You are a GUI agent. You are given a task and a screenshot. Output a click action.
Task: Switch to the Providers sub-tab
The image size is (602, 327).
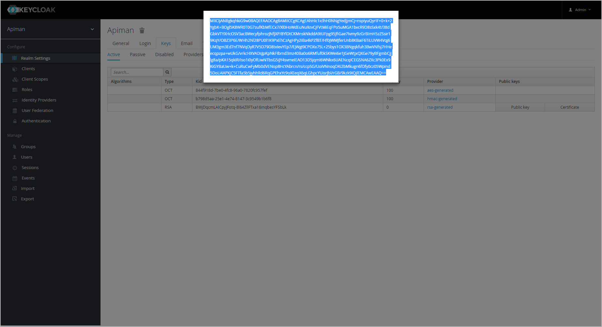click(x=193, y=54)
